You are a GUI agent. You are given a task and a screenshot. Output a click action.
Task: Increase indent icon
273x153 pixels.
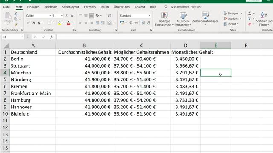102,23
